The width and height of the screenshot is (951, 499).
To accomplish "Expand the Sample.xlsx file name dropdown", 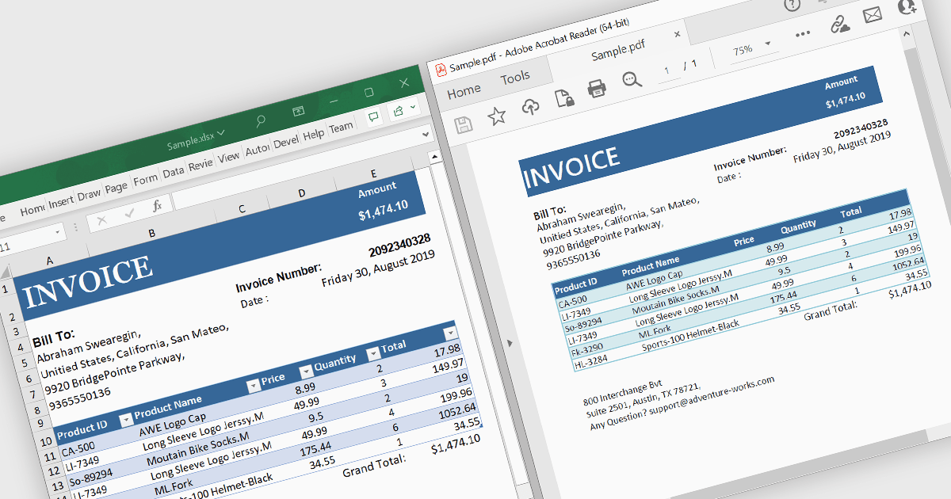I will tap(221, 132).
